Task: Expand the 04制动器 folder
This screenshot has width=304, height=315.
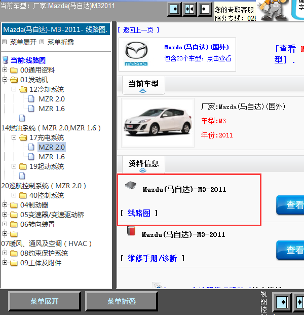Action: 5,205
